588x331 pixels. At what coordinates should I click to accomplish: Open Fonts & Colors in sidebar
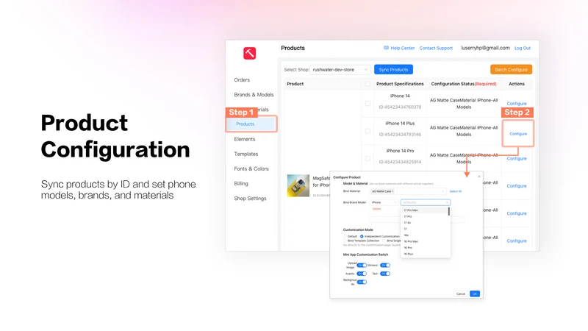pos(251,168)
